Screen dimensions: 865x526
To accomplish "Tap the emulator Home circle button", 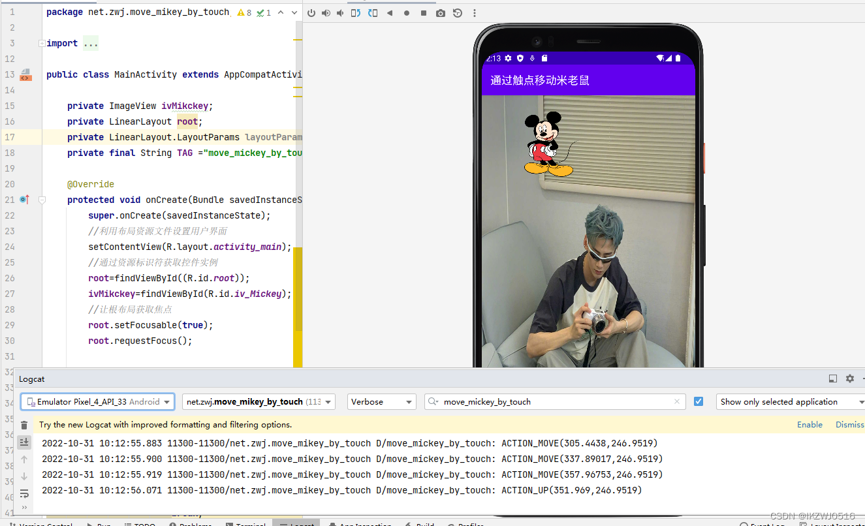I will pos(407,13).
